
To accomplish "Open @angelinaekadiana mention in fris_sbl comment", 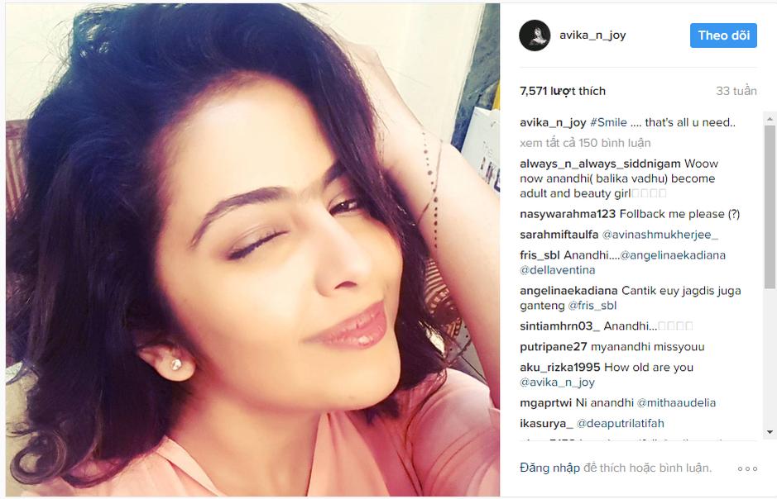I will 673,255.
